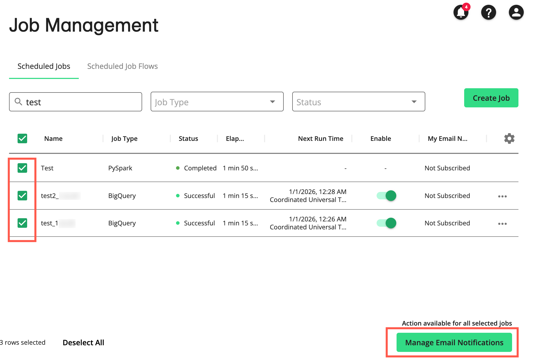Switch to the Scheduled Job Flows tab
The height and width of the screenshot is (362, 544).
[122, 66]
